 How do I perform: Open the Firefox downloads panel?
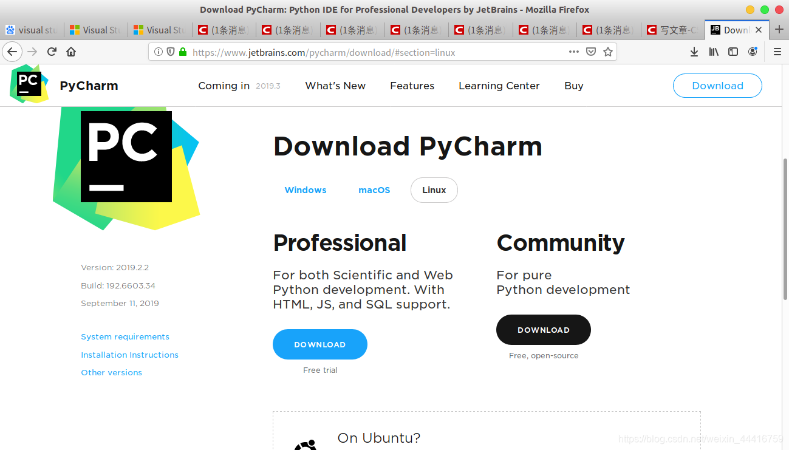(694, 52)
